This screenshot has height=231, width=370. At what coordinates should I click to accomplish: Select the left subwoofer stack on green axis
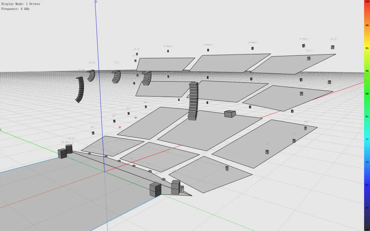tap(156, 189)
